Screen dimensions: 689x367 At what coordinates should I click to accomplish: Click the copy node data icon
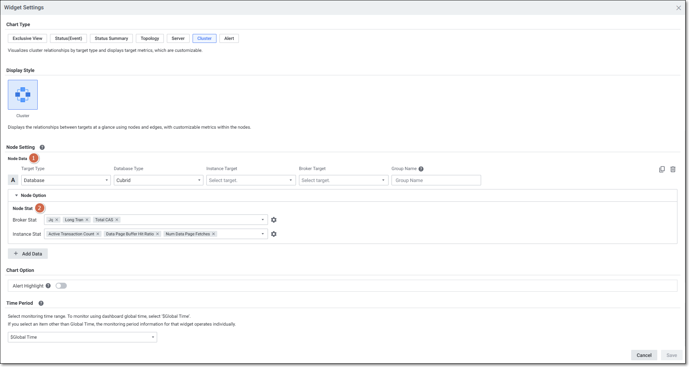click(662, 169)
